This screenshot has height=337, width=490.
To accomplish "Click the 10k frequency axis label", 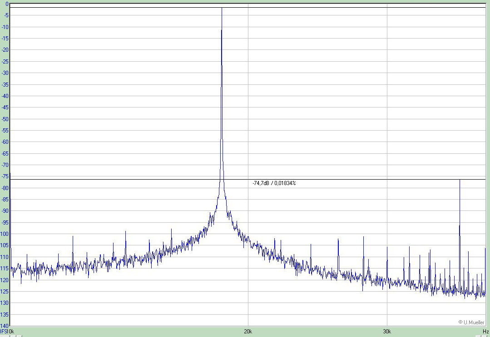I will [10, 332].
